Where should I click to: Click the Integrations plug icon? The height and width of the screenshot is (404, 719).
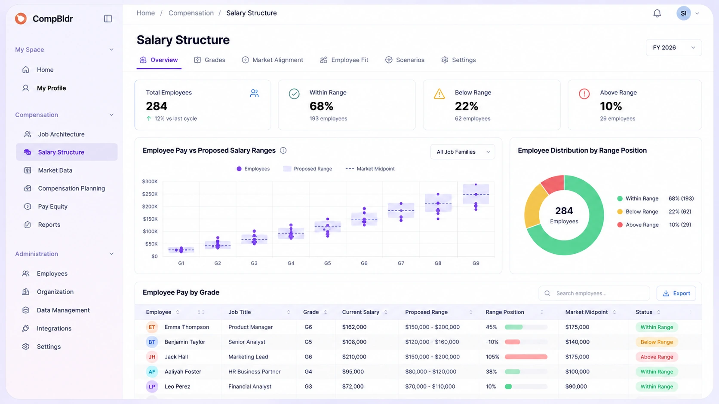pyautogui.click(x=26, y=328)
